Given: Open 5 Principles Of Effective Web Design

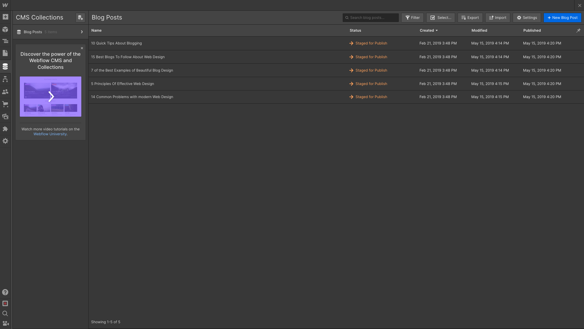Looking at the screenshot, I should pyautogui.click(x=122, y=84).
